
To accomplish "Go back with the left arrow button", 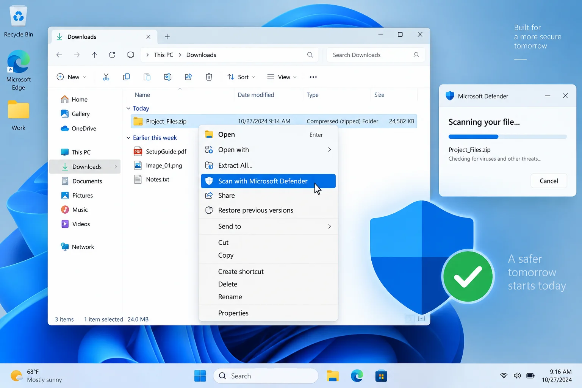I will (59, 55).
